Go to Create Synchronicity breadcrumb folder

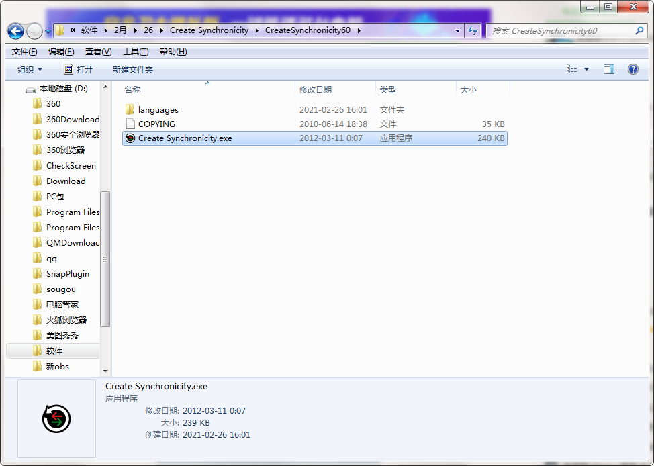209,30
